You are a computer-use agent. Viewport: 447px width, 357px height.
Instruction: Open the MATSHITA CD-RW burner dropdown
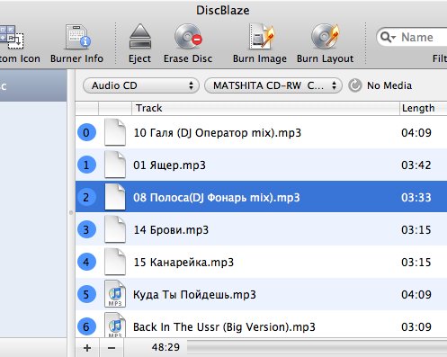pos(273,85)
